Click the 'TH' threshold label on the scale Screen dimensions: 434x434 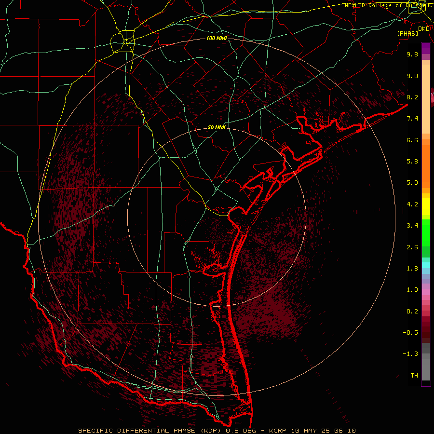pos(414,376)
